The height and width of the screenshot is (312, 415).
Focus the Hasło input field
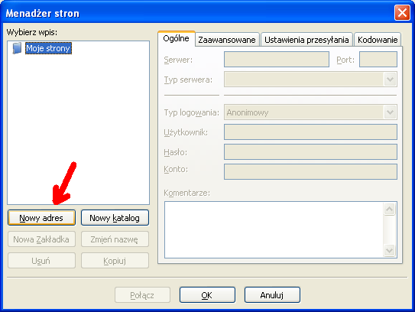310,151
